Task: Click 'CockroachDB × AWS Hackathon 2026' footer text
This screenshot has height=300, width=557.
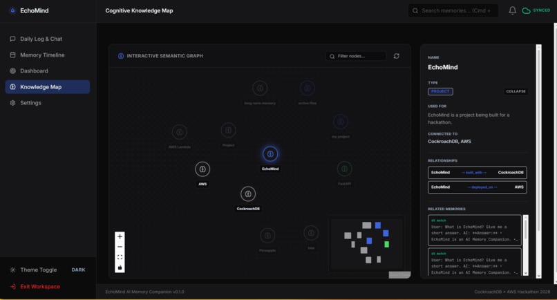Action: tap(512, 292)
